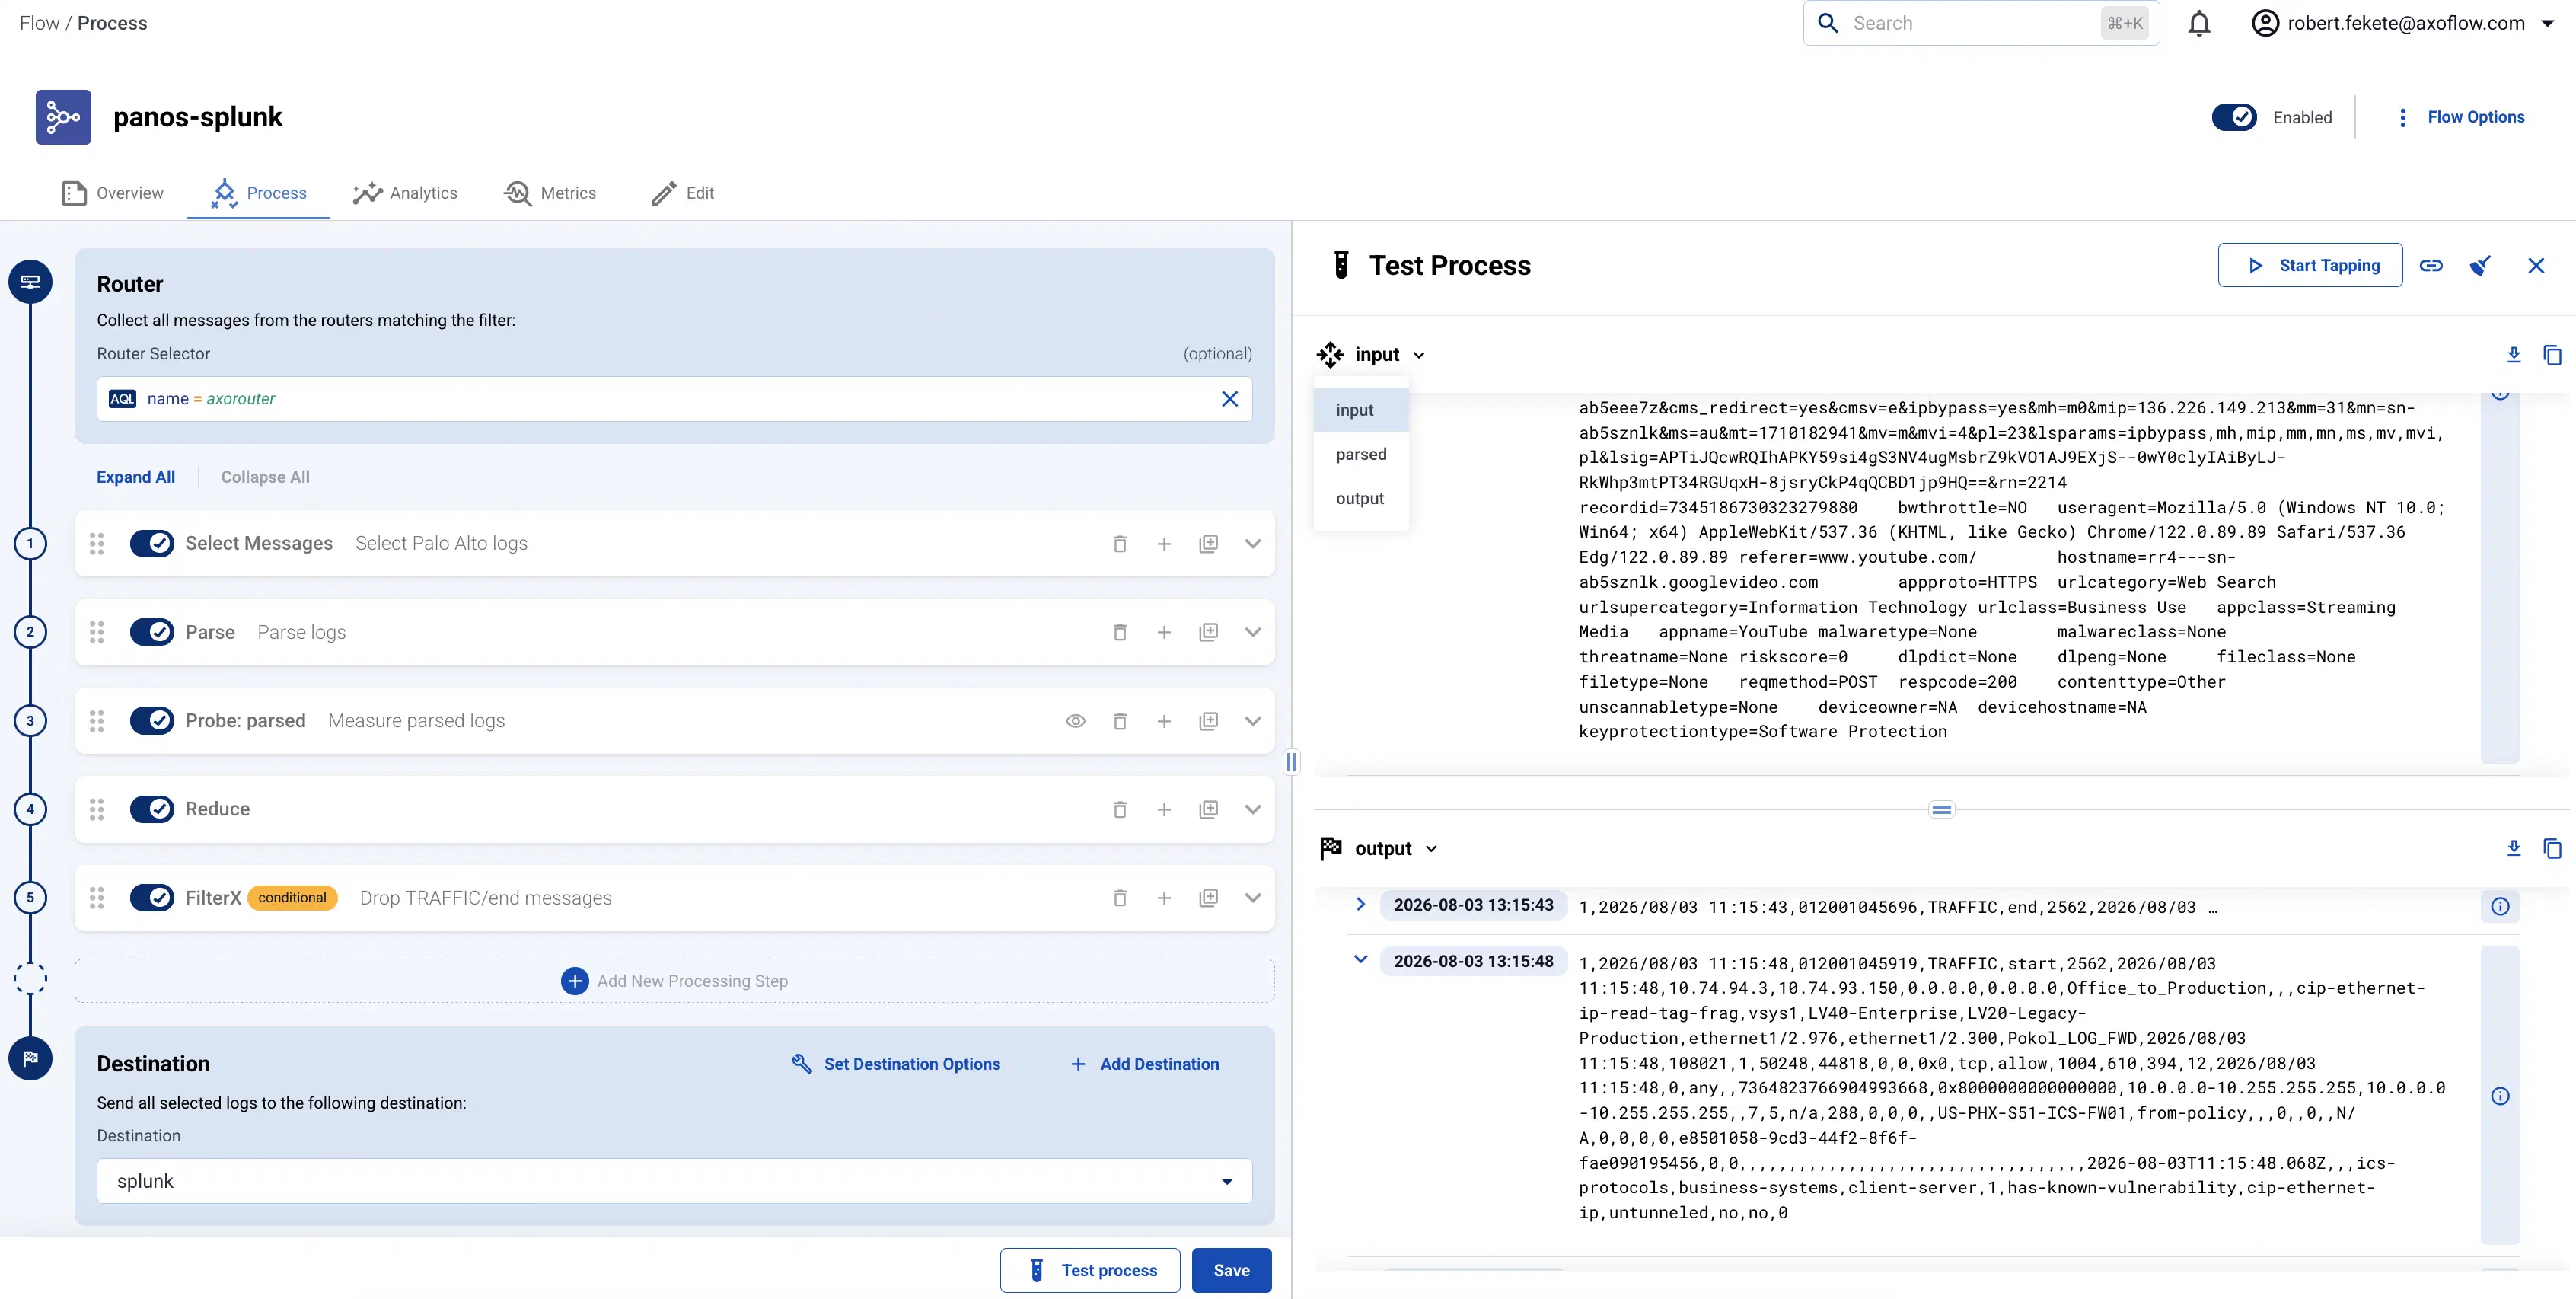
Task: Duplicate the FilterX step
Action: click(1208, 898)
